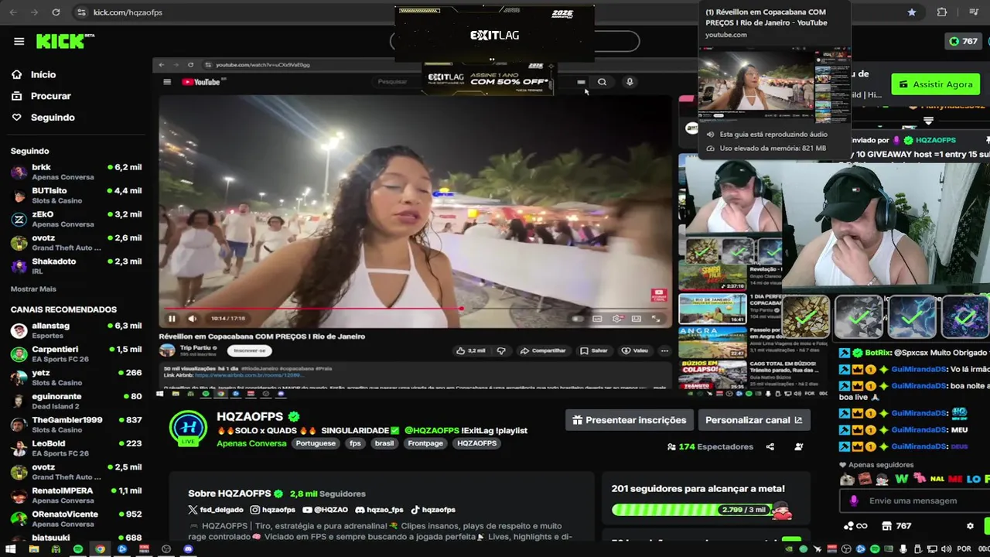Click user icon right of share
This screenshot has width=990, height=557.
(798, 446)
